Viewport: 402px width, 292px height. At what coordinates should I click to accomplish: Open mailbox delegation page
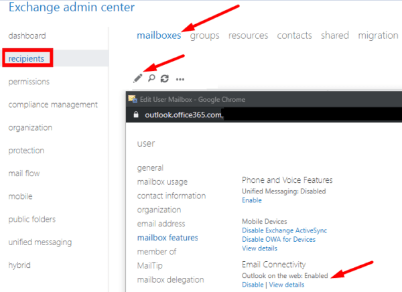[170, 280]
